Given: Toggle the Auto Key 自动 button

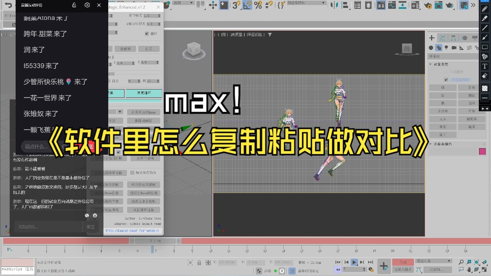Looking at the screenshot, I should click(x=403, y=262).
